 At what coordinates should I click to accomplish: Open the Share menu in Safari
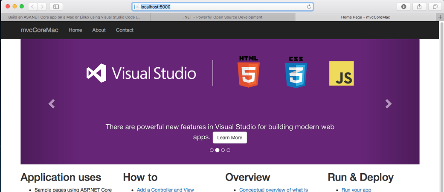click(x=419, y=6)
